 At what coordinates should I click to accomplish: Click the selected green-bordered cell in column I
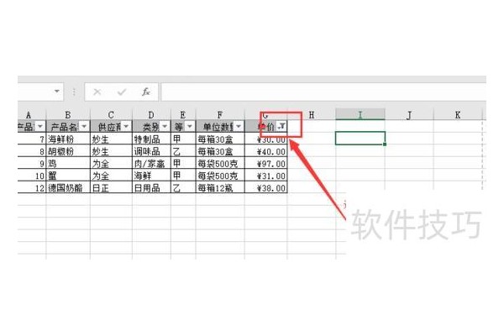click(360, 139)
